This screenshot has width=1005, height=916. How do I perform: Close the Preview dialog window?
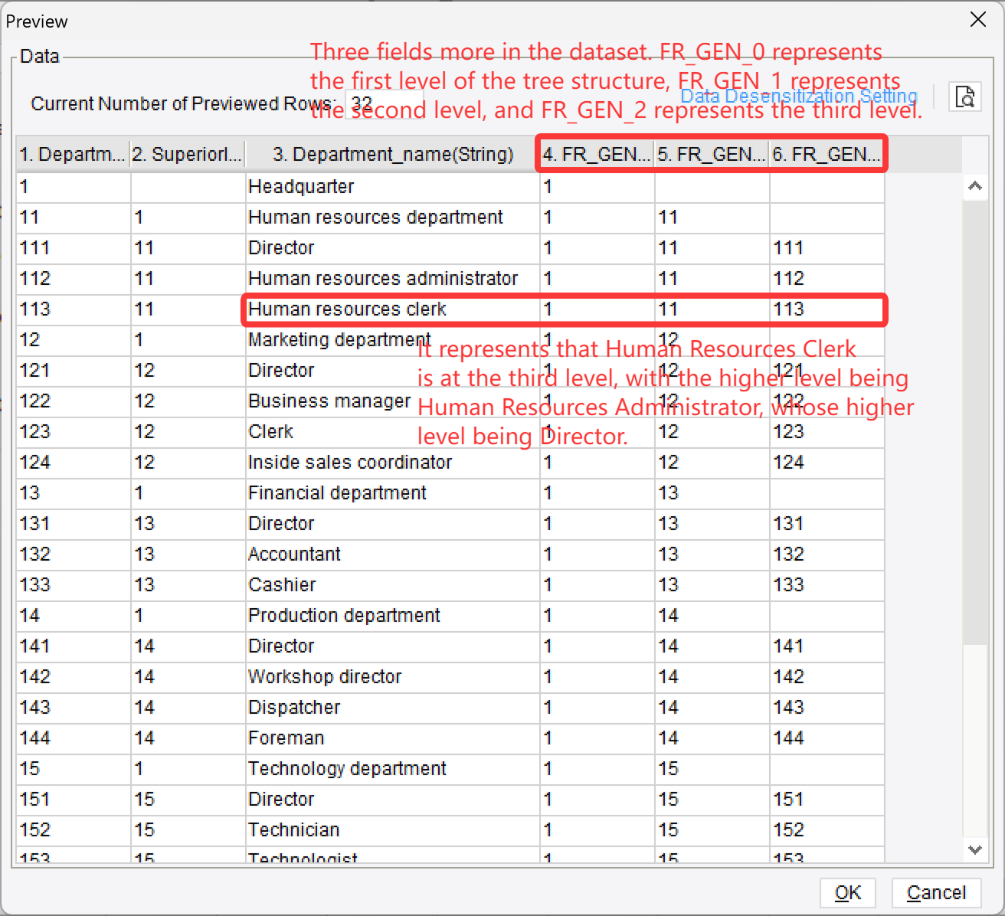(978, 20)
